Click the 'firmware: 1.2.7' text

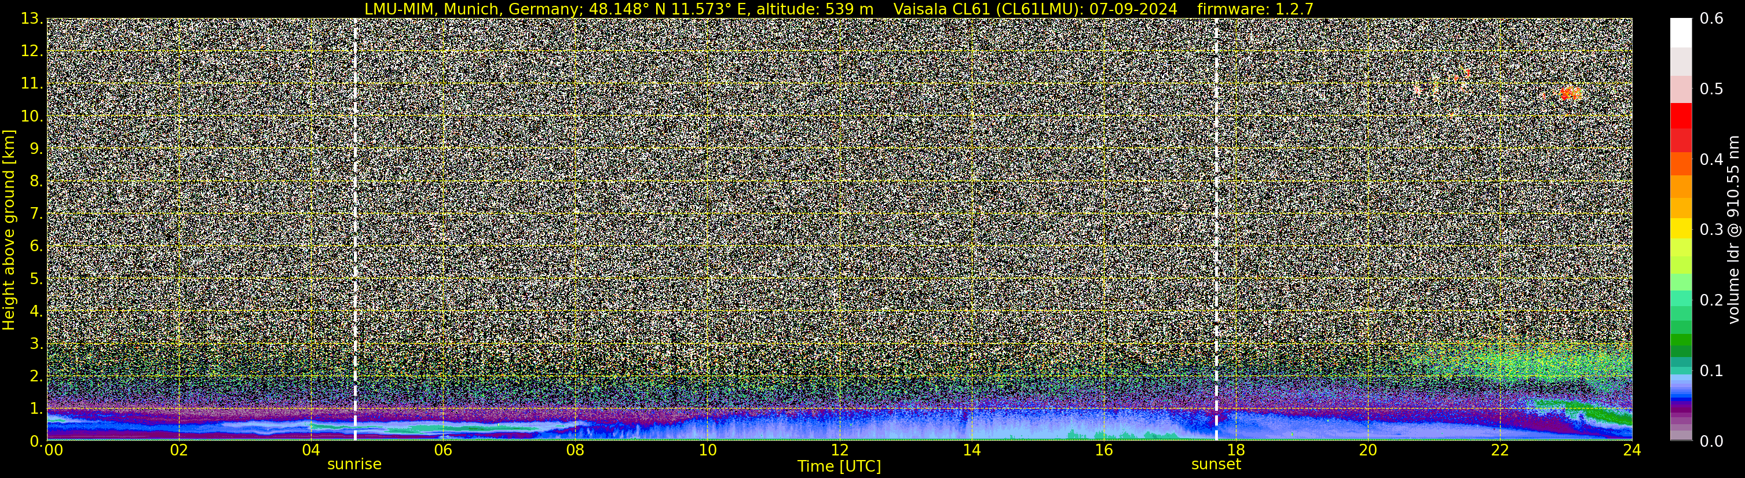1255,9
